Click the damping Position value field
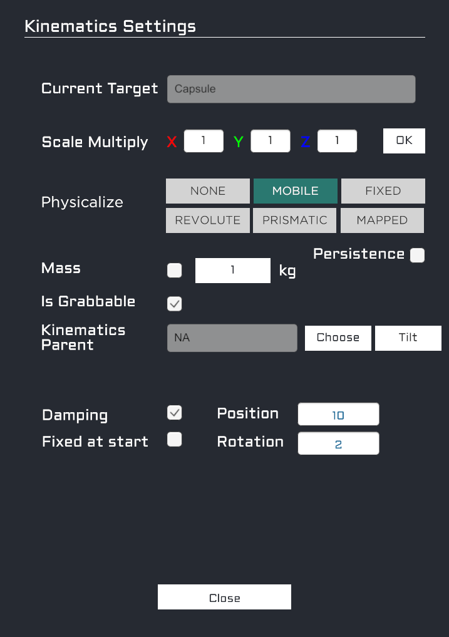The width and height of the screenshot is (449, 637). click(338, 415)
